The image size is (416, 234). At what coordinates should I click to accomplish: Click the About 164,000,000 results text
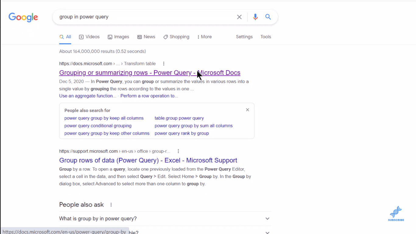[x=102, y=51]
